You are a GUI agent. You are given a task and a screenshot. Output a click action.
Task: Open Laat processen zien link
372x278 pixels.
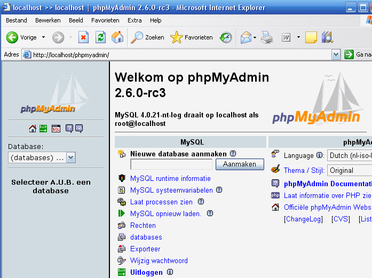(x=161, y=202)
